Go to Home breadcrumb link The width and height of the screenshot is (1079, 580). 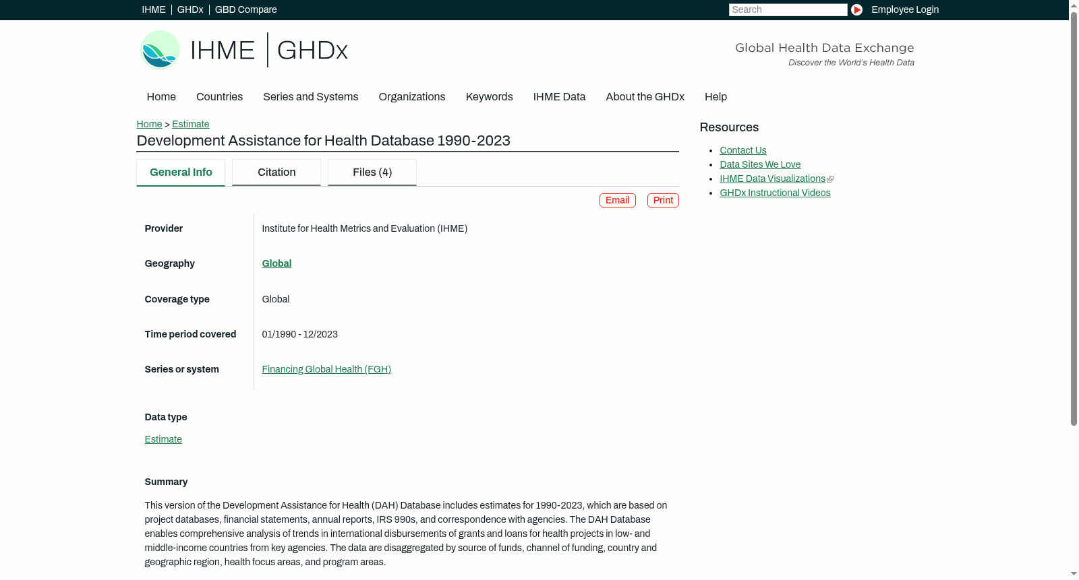pos(149,124)
